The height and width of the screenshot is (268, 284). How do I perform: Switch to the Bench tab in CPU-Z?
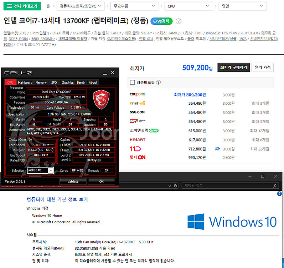[x=81, y=83]
